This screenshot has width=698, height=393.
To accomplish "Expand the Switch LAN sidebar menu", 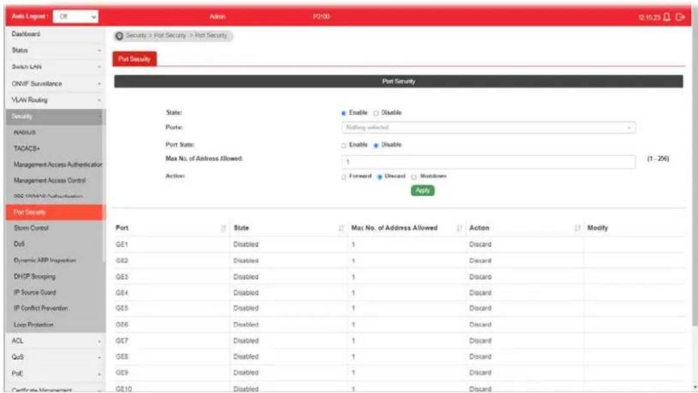I will point(56,66).
